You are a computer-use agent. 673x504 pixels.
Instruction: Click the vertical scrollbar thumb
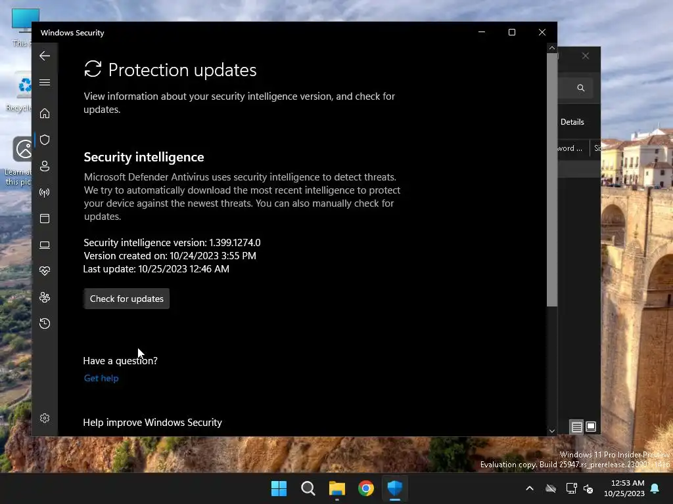[x=552, y=180]
